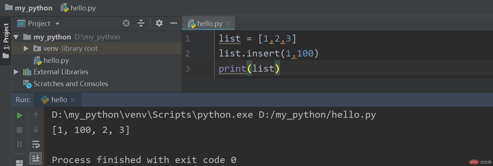
Task: Open the Project view dropdown
Action: [57, 24]
